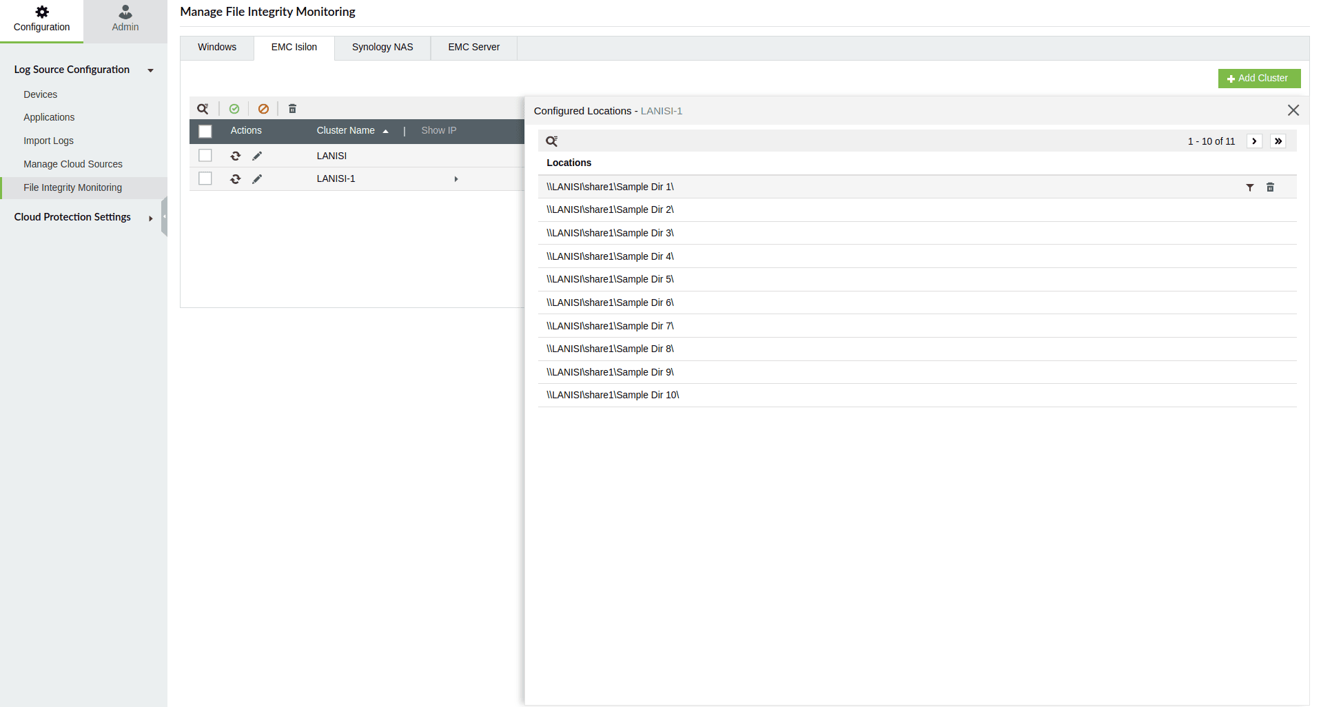Select the EMC Isilon tab

(294, 48)
